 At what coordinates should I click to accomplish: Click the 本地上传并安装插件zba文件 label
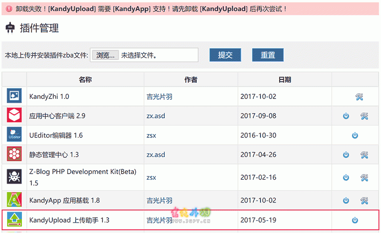[46, 55]
